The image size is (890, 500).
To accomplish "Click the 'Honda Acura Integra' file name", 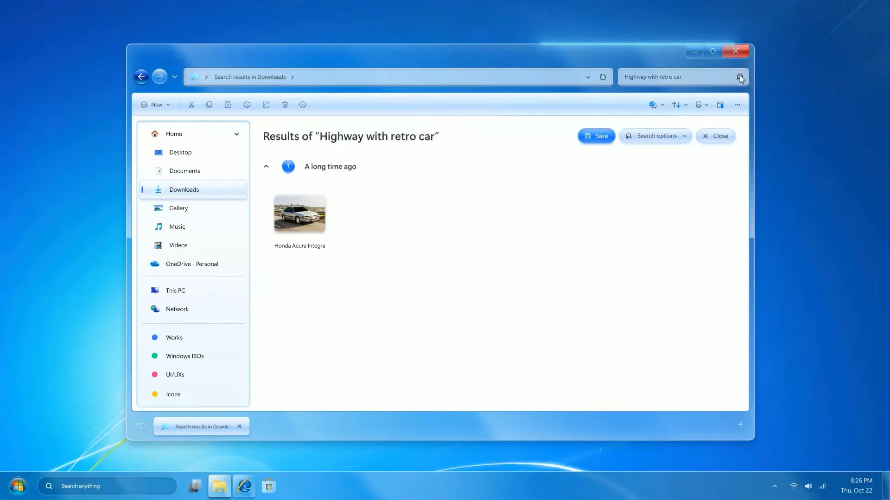I will coord(300,246).
